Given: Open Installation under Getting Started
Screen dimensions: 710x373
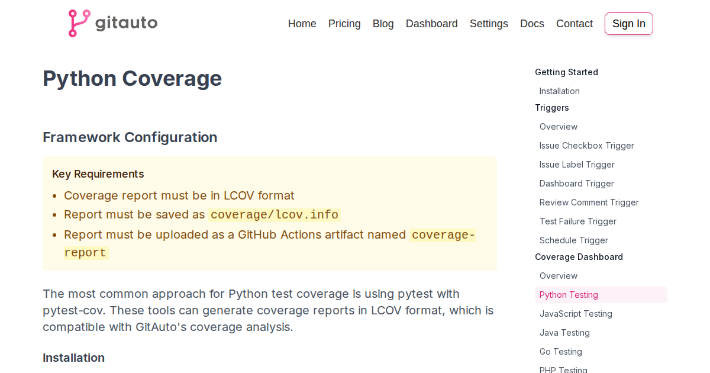Looking at the screenshot, I should [559, 91].
